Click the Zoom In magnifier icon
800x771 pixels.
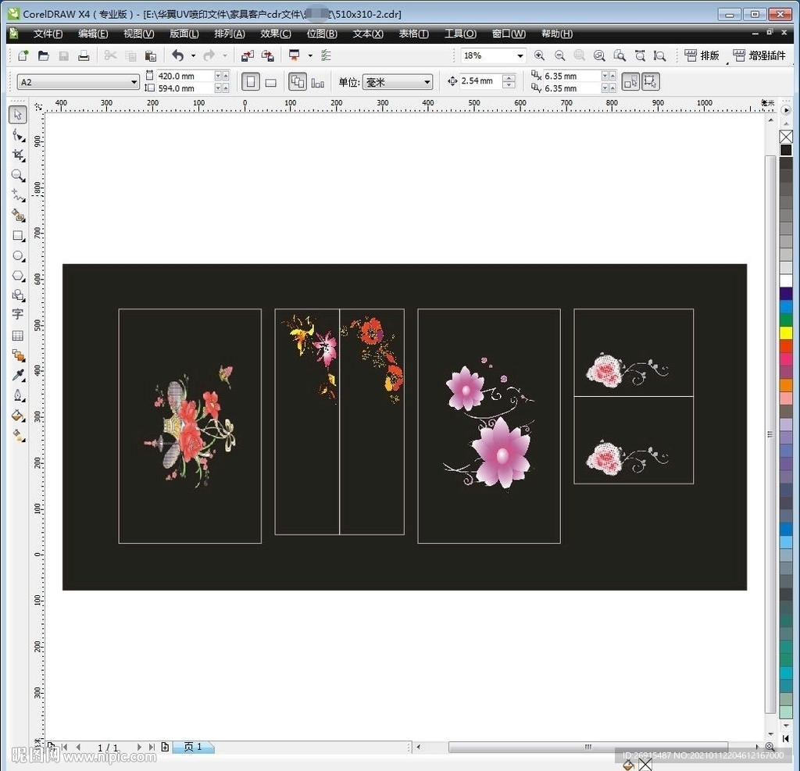[x=539, y=55]
